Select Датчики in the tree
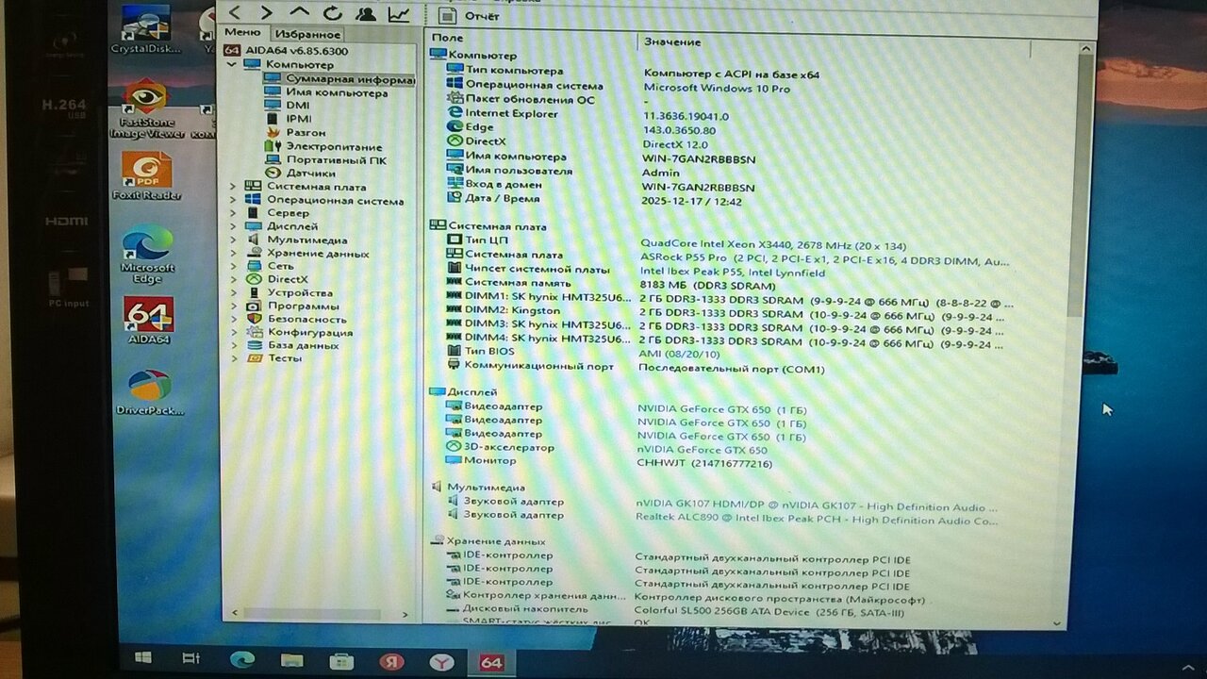The height and width of the screenshot is (679, 1207). coord(310,173)
